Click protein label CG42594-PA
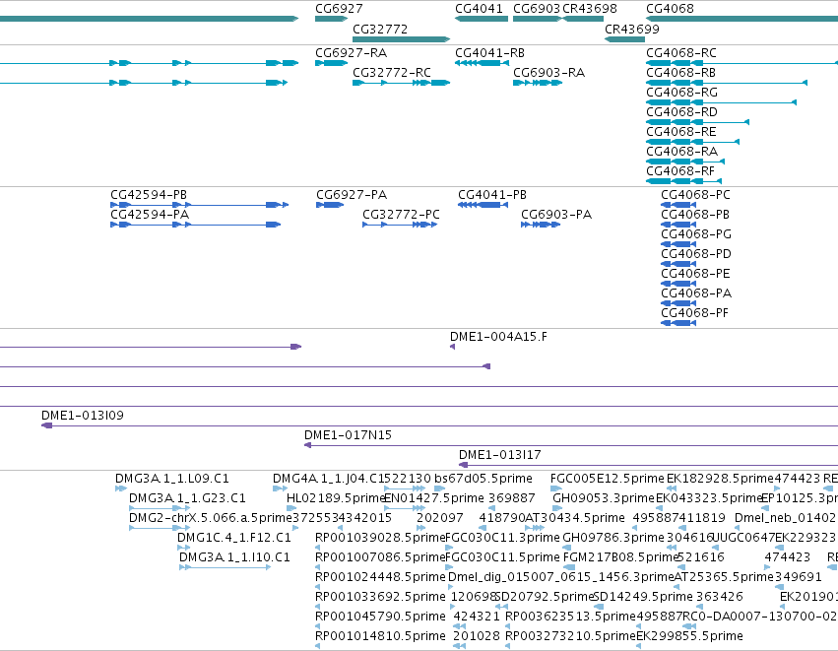Viewport: 838px width, 651px height. [150, 215]
